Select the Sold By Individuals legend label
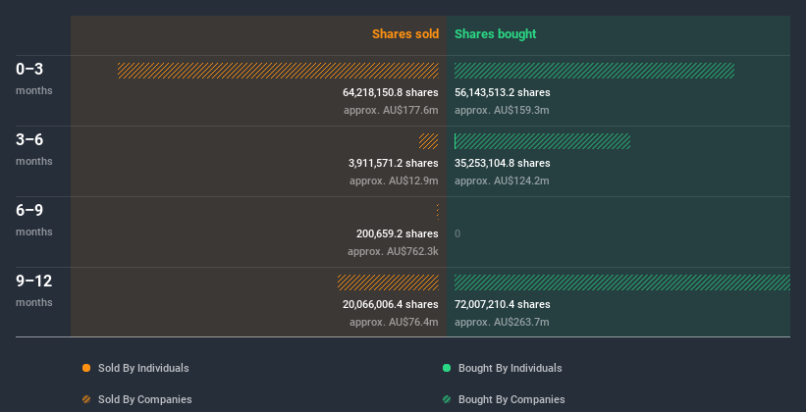The image size is (806, 412). [x=143, y=368]
